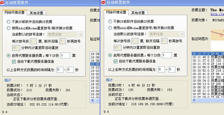The image size is (224, 115).
Task: Click the votes-per-IP field in left window
Action: click(65, 55)
